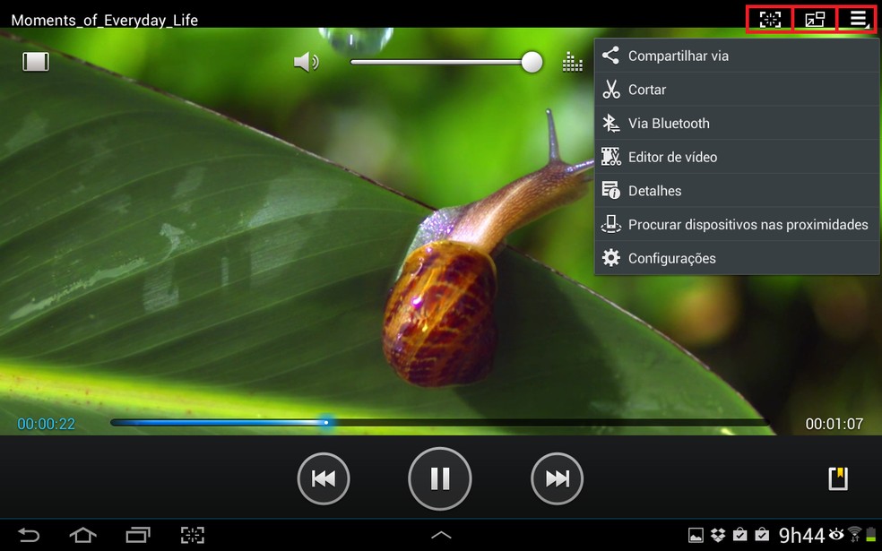
Task: Tap the gallery notification icon
Action: point(696,535)
